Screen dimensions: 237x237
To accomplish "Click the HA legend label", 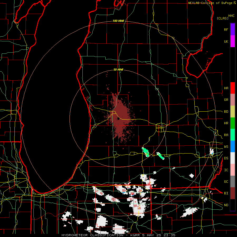I will pos(226,88).
